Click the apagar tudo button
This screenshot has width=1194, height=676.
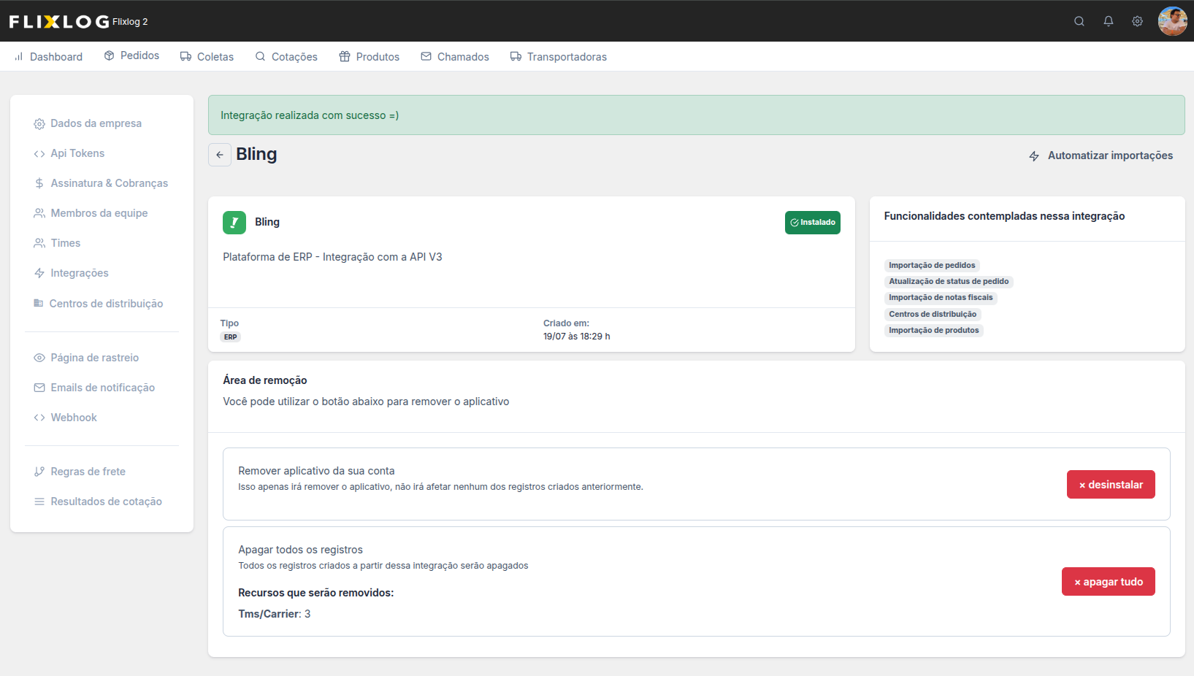[x=1109, y=582]
